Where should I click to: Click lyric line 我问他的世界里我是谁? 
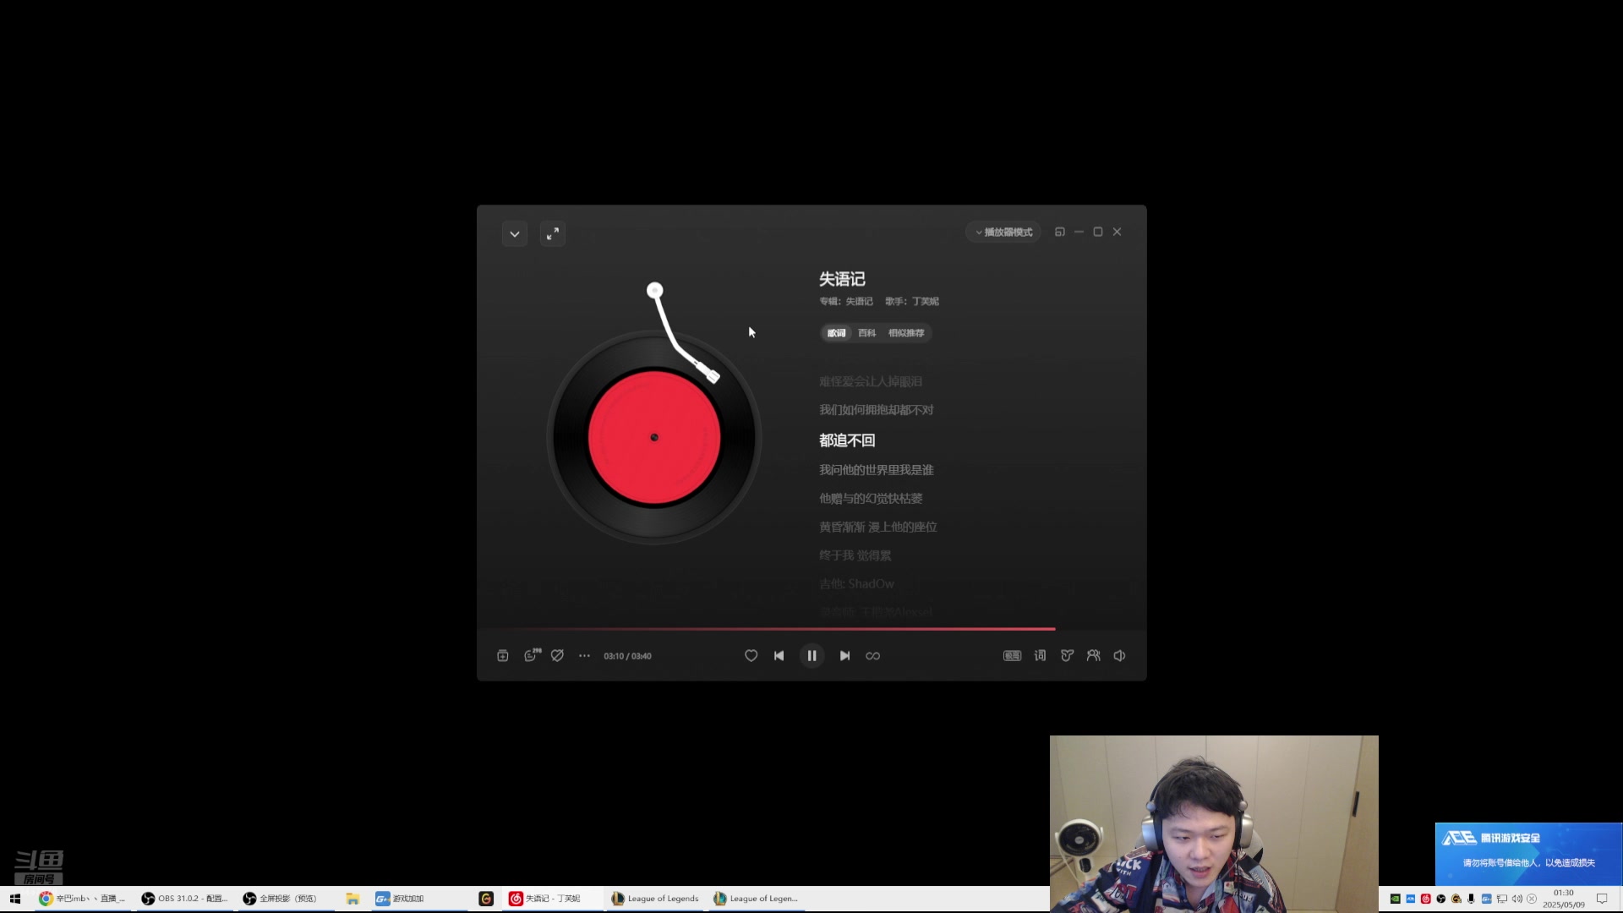(876, 470)
